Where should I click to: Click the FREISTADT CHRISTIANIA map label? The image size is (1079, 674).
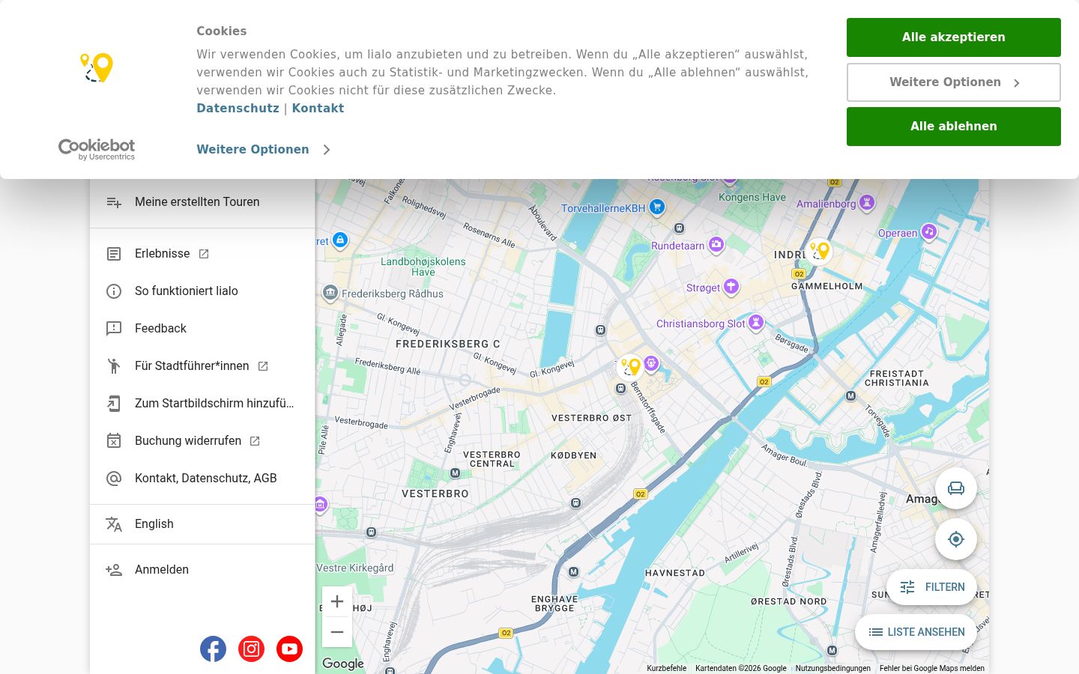pyautogui.click(x=897, y=378)
